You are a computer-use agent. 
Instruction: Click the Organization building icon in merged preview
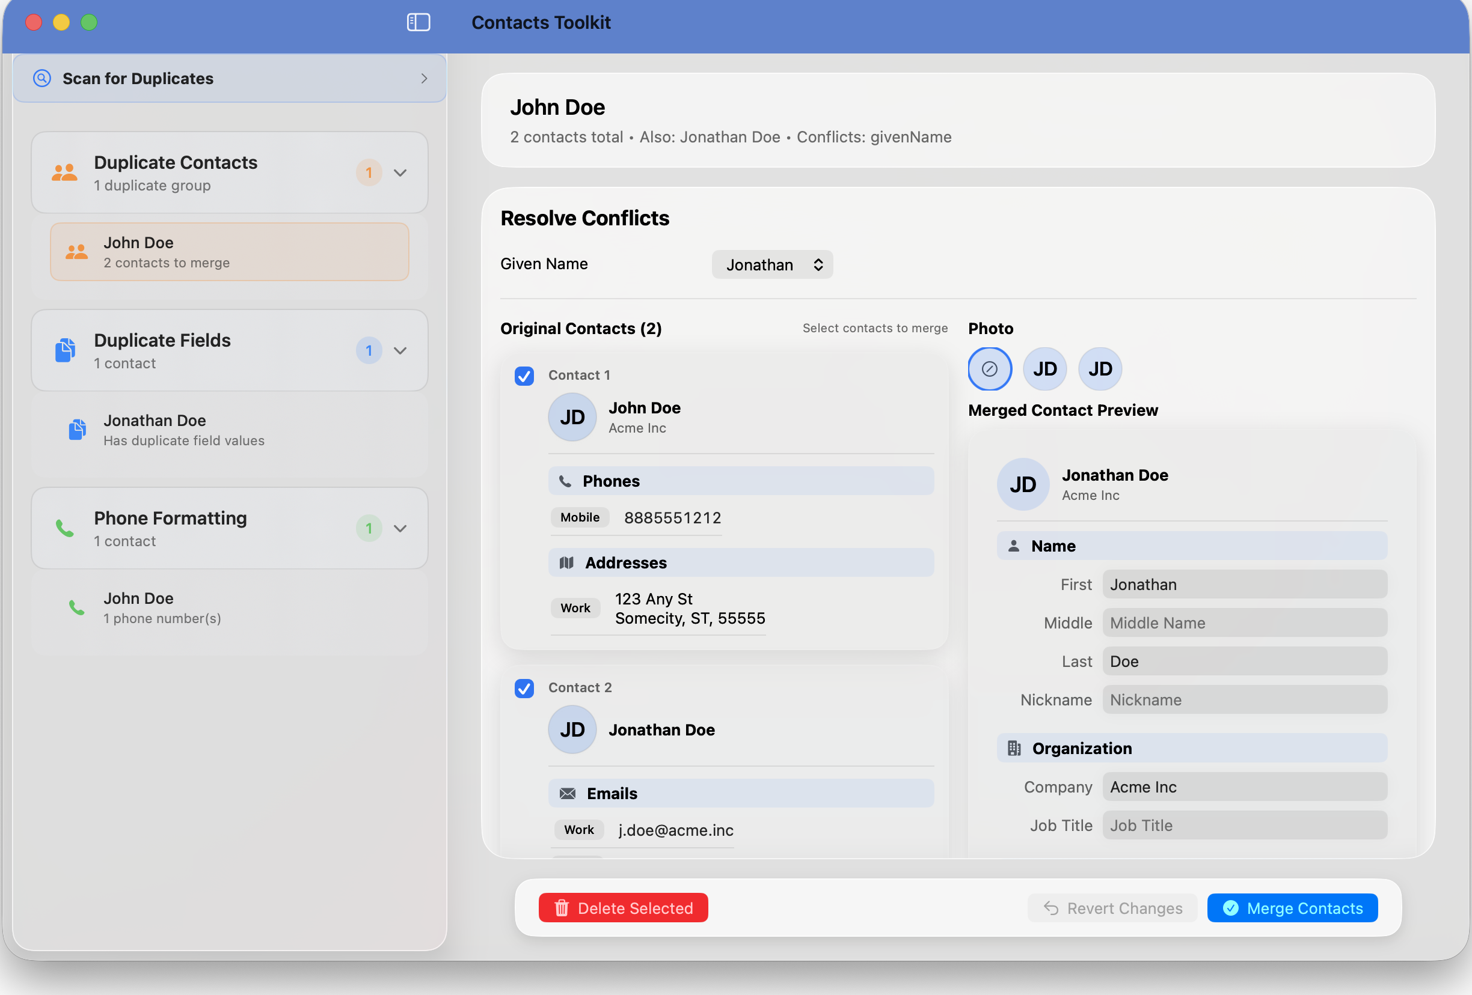pyautogui.click(x=1013, y=748)
